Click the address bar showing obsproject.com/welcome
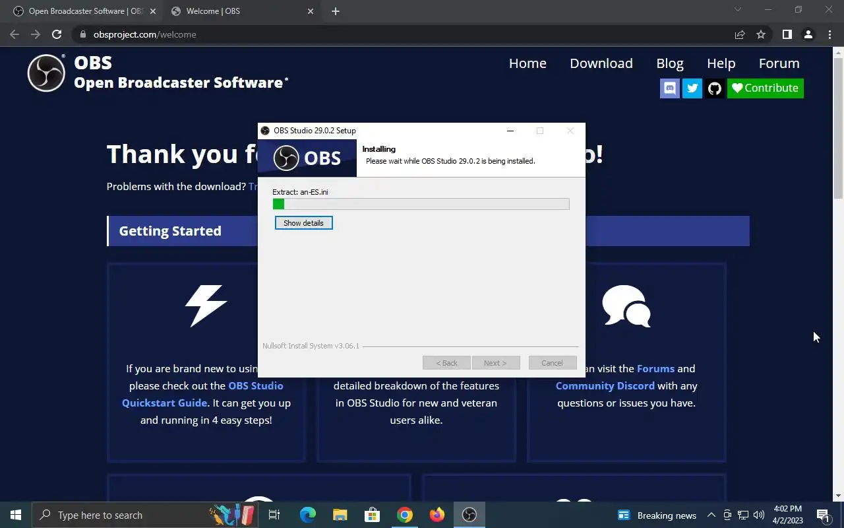Viewport: 844px width, 528px height. click(402, 34)
